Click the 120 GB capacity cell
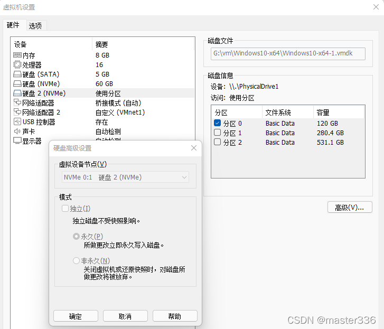The width and height of the screenshot is (384, 329). [327, 123]
